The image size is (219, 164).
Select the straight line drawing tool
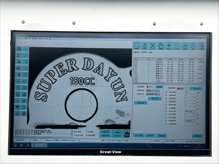coord(25,55)
